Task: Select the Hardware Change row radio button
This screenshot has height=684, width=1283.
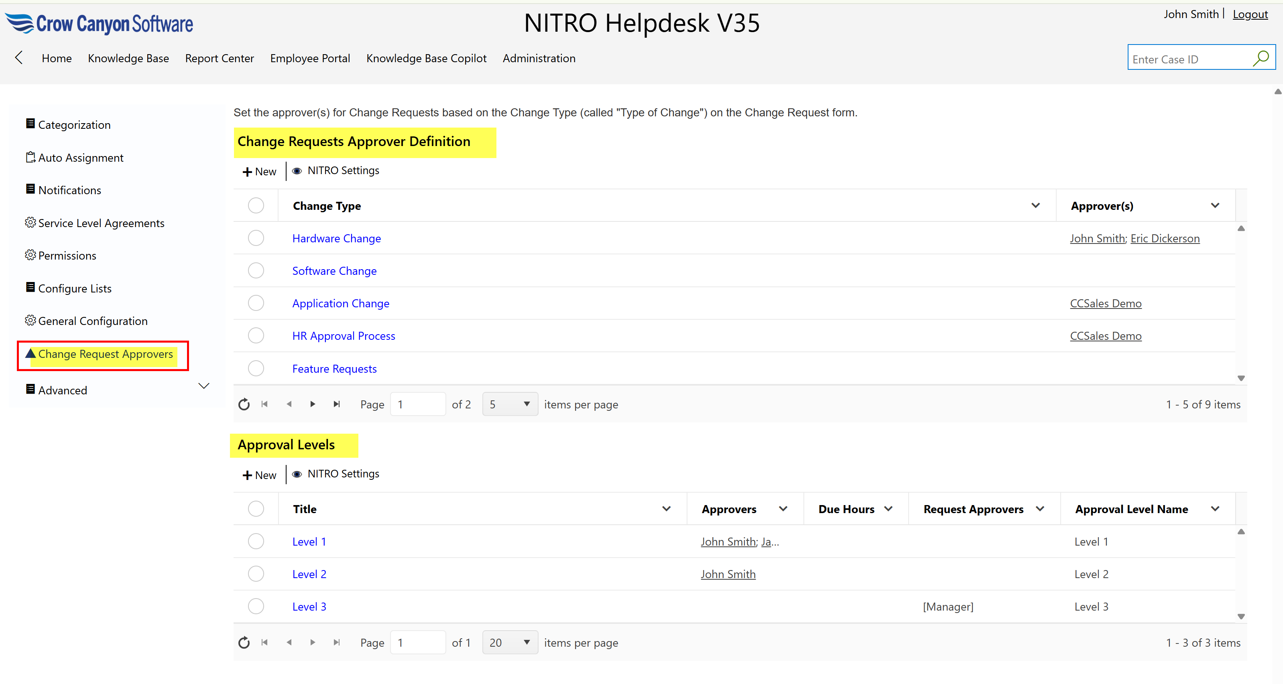Action: tap(256, 238)
